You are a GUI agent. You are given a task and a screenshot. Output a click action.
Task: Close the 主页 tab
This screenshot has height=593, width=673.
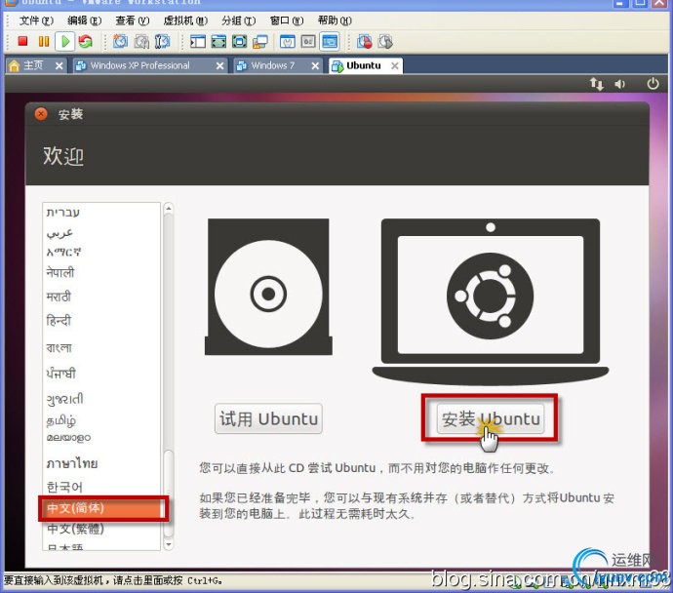[x=59, y=66]
